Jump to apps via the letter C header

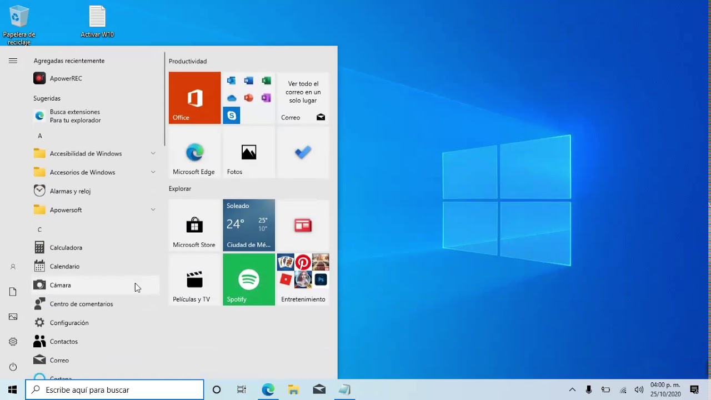pos(39,229)
